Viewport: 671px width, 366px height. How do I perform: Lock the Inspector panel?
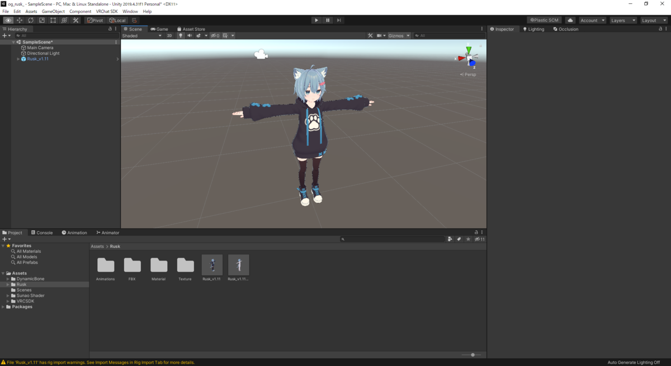click(x=661, y=29)
